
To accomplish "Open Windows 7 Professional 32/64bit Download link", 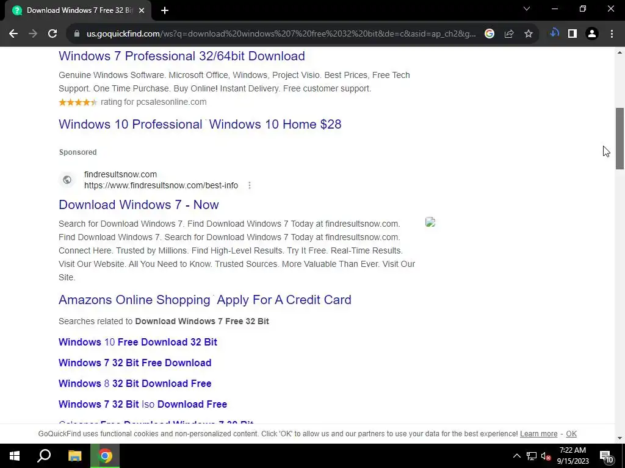I will pos(182,56).
